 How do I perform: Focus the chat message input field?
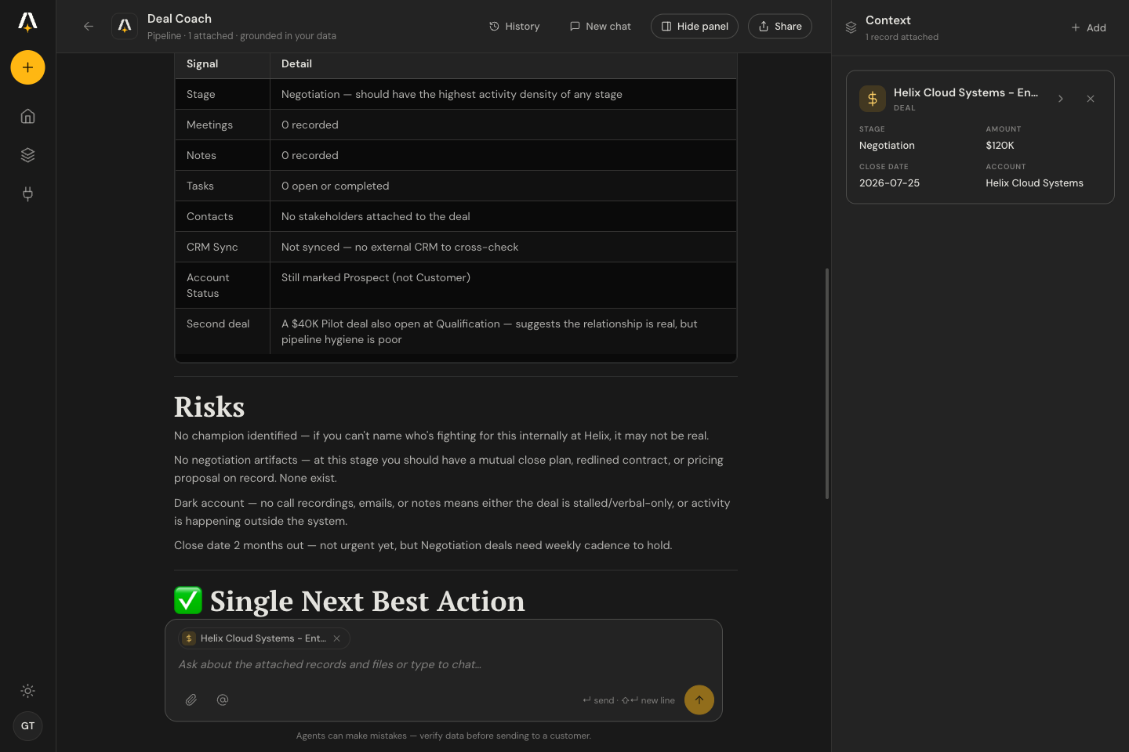[x=444, y=664]
